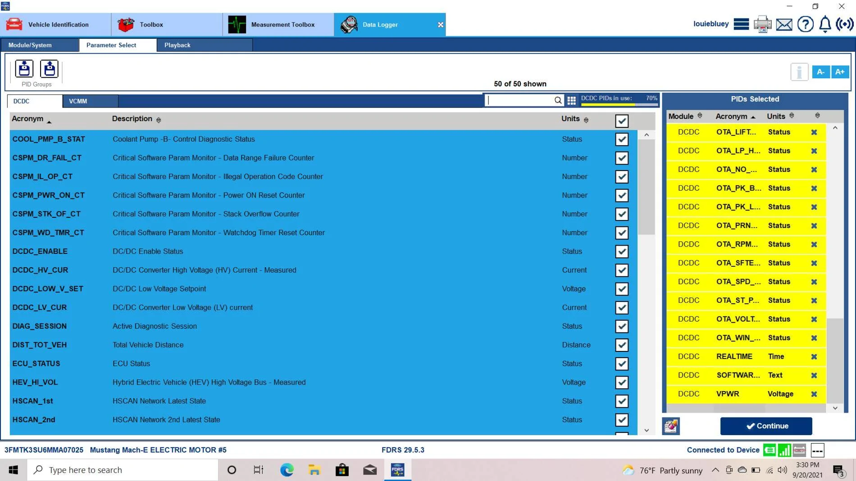Click the clear selected PIDs eraser icon
Screen dimensions: 856x481
[x=670, y=426]
